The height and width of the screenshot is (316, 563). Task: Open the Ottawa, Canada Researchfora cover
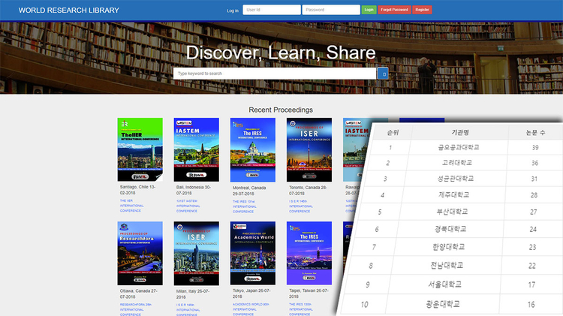(x=140, y=253)
